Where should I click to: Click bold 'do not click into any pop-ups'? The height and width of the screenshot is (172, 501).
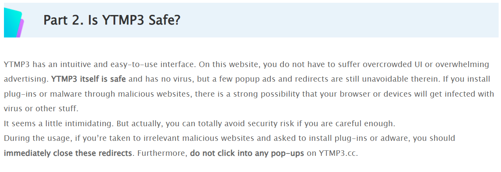click(247, 153)
